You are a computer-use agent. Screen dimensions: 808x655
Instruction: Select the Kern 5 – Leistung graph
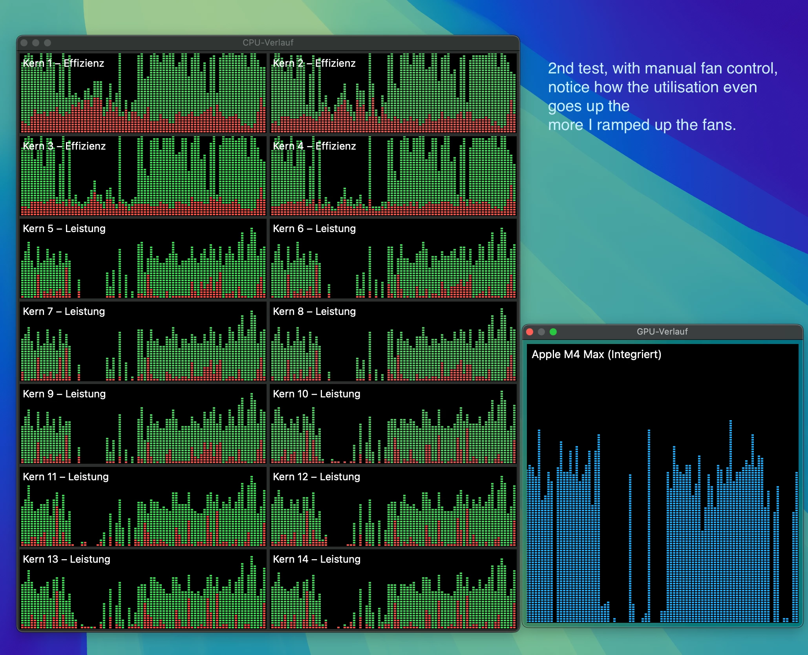143,258
